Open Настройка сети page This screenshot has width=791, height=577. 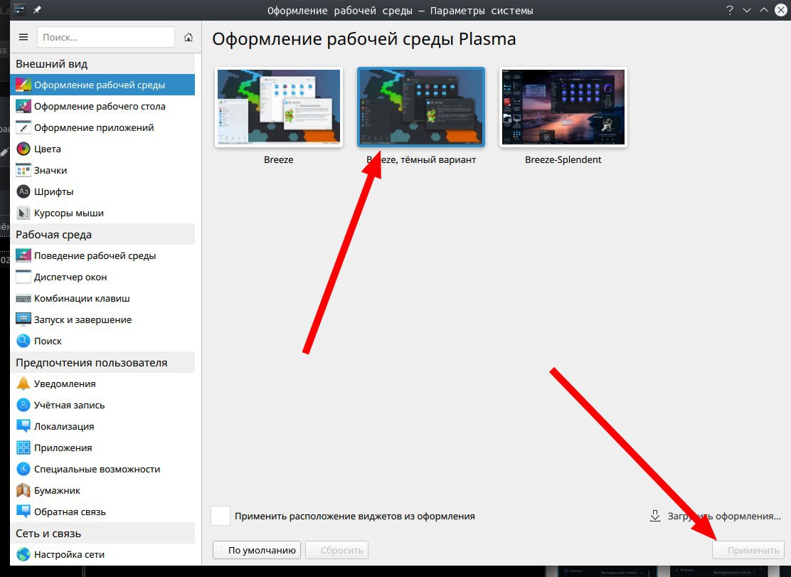tap(102, 554)
